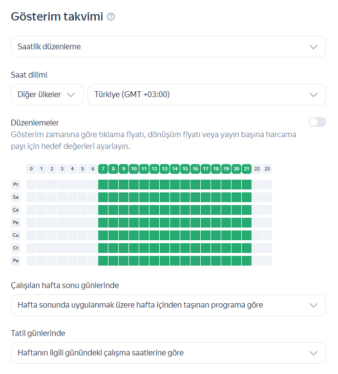The height and width of the screenshot is (374, 338).
Task: Expand the Tatil günlerinde schedule dropdown
Action: 168,353
